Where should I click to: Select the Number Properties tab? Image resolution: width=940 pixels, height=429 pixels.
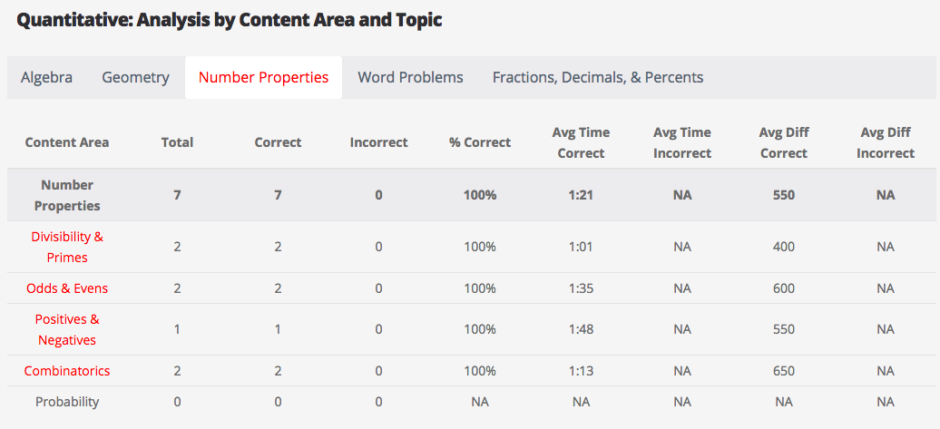point(263,77)
